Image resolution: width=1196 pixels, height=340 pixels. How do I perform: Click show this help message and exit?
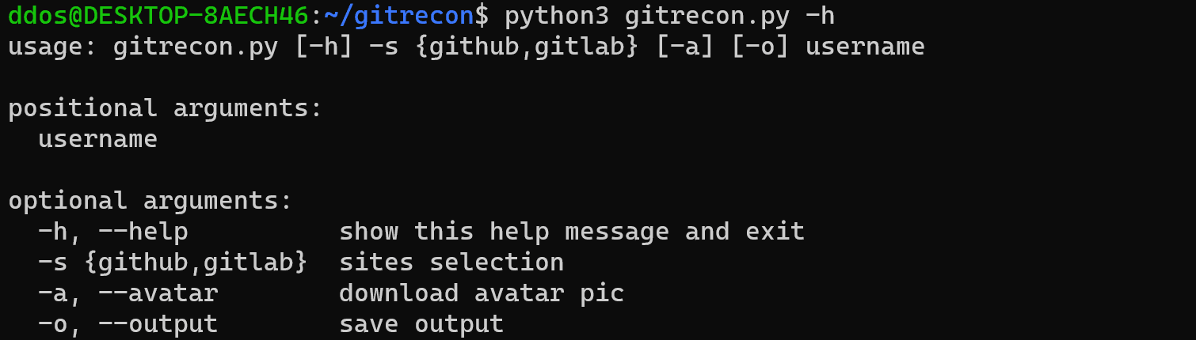(x=572, y=232)
